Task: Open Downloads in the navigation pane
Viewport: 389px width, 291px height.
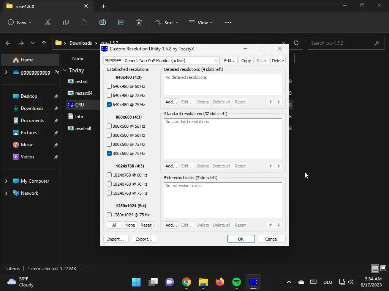Action: coord(32,108)
